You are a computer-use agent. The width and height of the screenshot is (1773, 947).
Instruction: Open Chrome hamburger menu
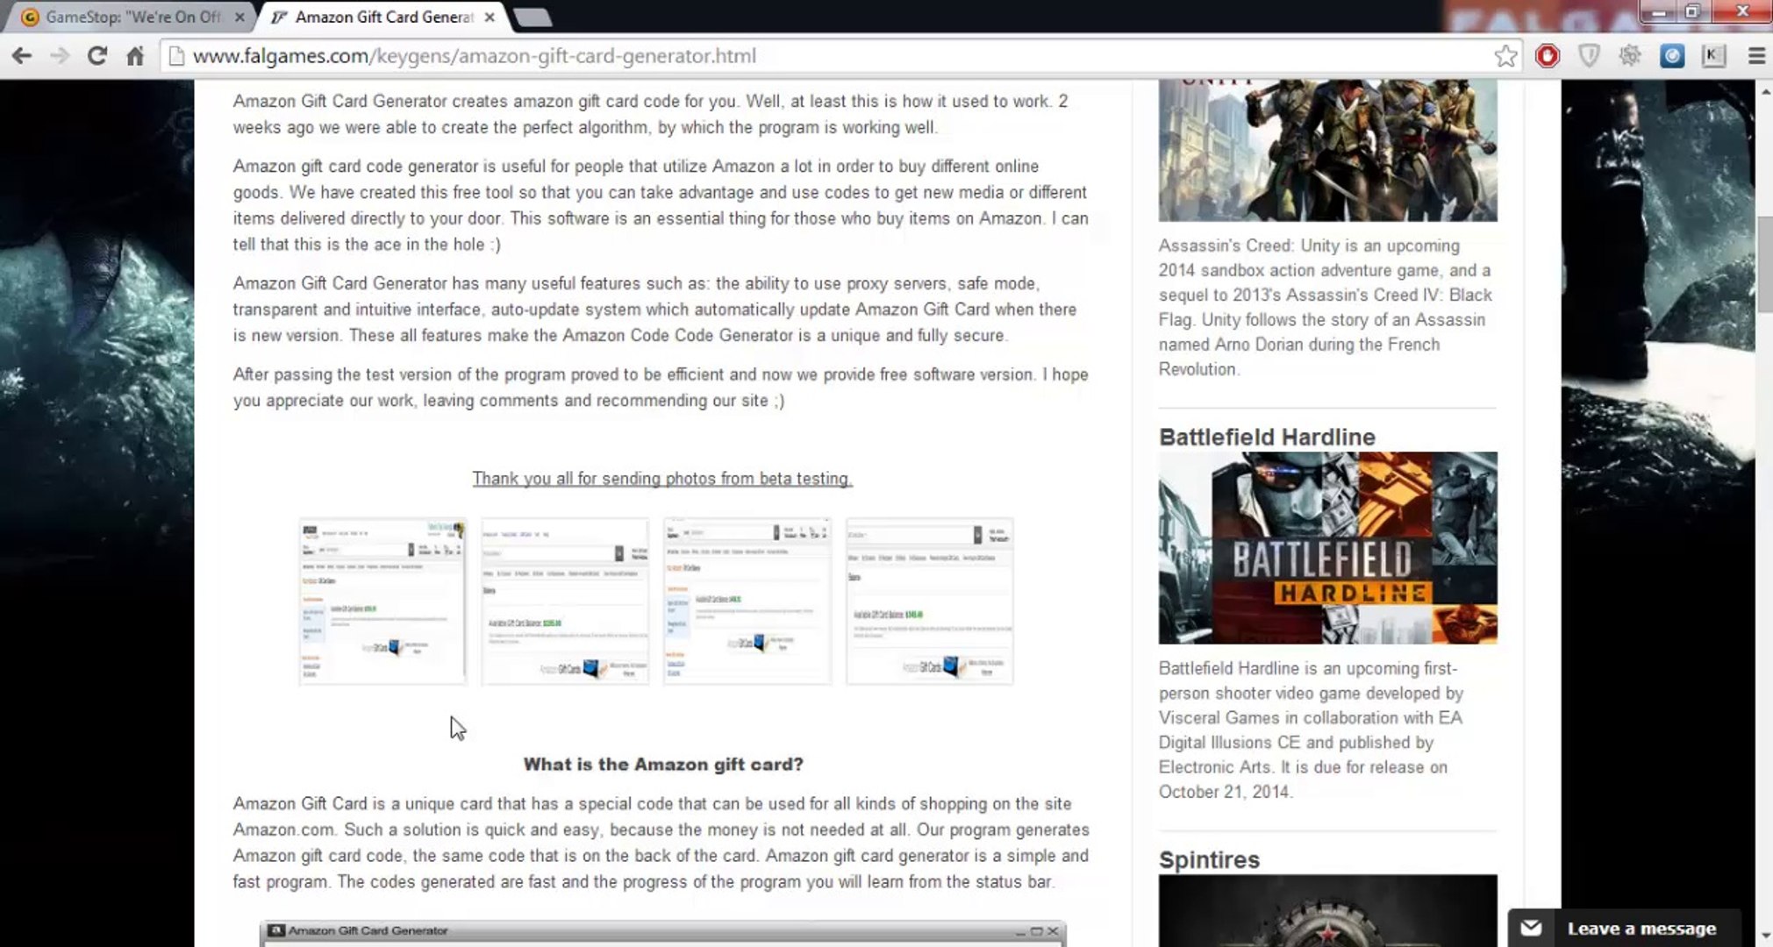tap(1756, 56)
